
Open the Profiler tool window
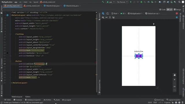(47, 100)
